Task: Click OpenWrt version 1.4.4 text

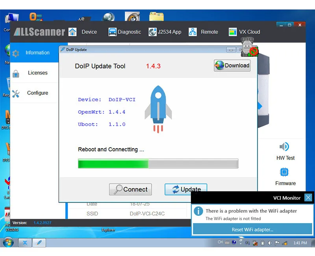Action: (117, 112)
